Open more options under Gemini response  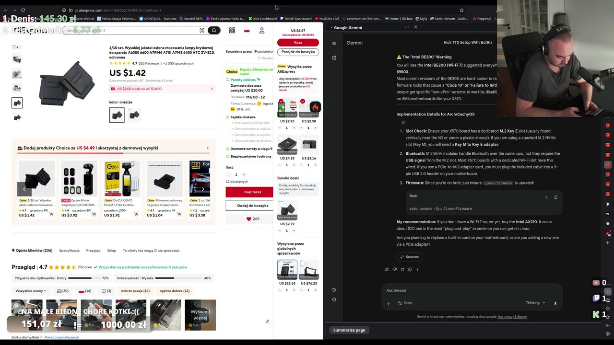418,269
